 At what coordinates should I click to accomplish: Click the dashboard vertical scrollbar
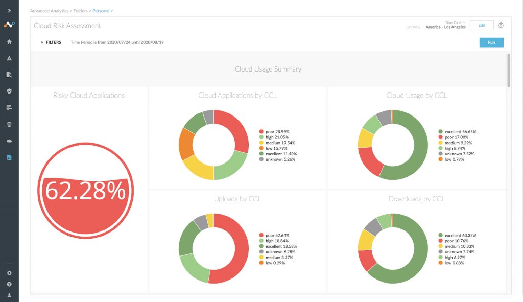pos(509,70)
